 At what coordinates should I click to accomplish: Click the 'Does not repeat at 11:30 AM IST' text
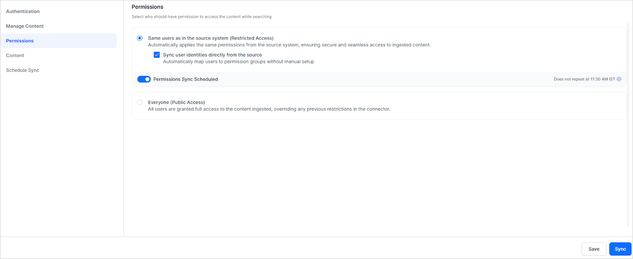[x=584, y=79]
